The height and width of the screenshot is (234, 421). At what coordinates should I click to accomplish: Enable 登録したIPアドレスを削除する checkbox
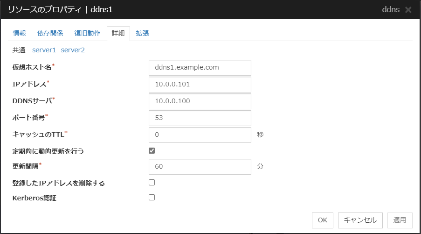click(x=152, y=183)
